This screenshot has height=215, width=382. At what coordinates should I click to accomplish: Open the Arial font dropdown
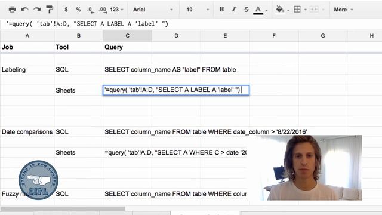tap(153, 10)
